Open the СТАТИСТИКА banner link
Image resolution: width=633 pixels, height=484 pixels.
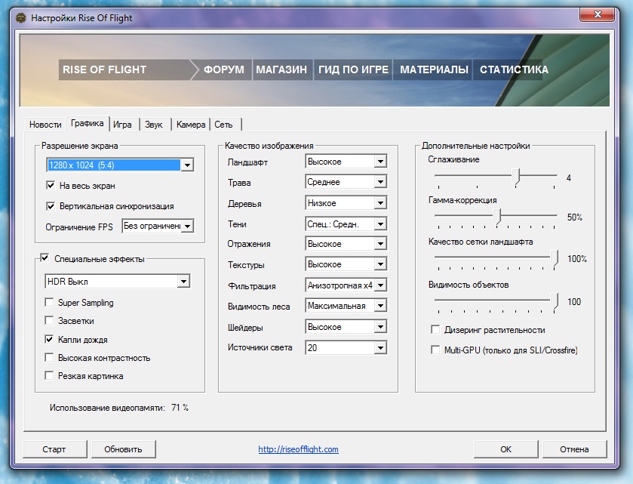pos(514,69)
